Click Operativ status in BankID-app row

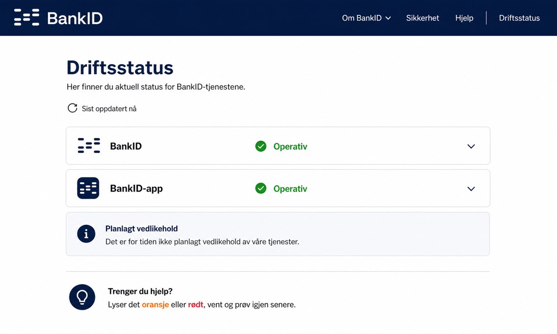coord(290,189)
